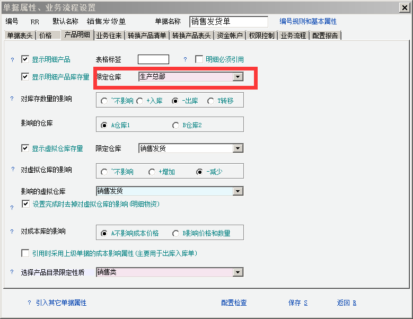Click the help icon beside 选择产品目录限定性质
Screen dimensions: 413x319
point(12,272)
